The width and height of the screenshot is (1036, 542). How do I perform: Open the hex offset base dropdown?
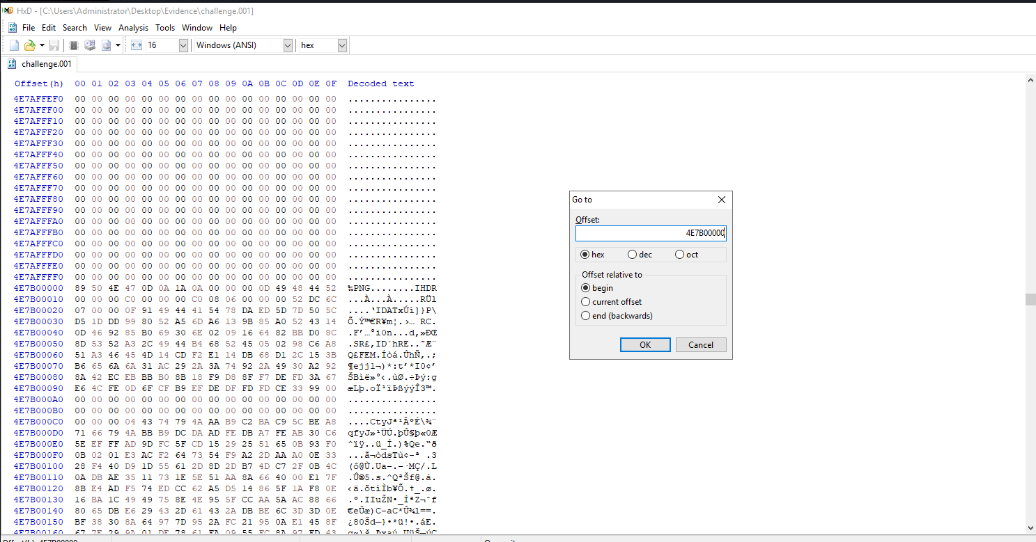(342, 45)
